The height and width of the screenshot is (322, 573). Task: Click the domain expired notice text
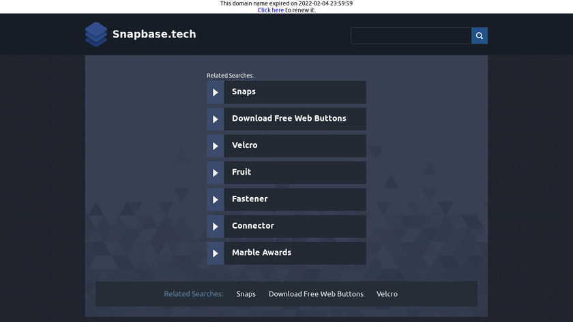coord(286,3)
